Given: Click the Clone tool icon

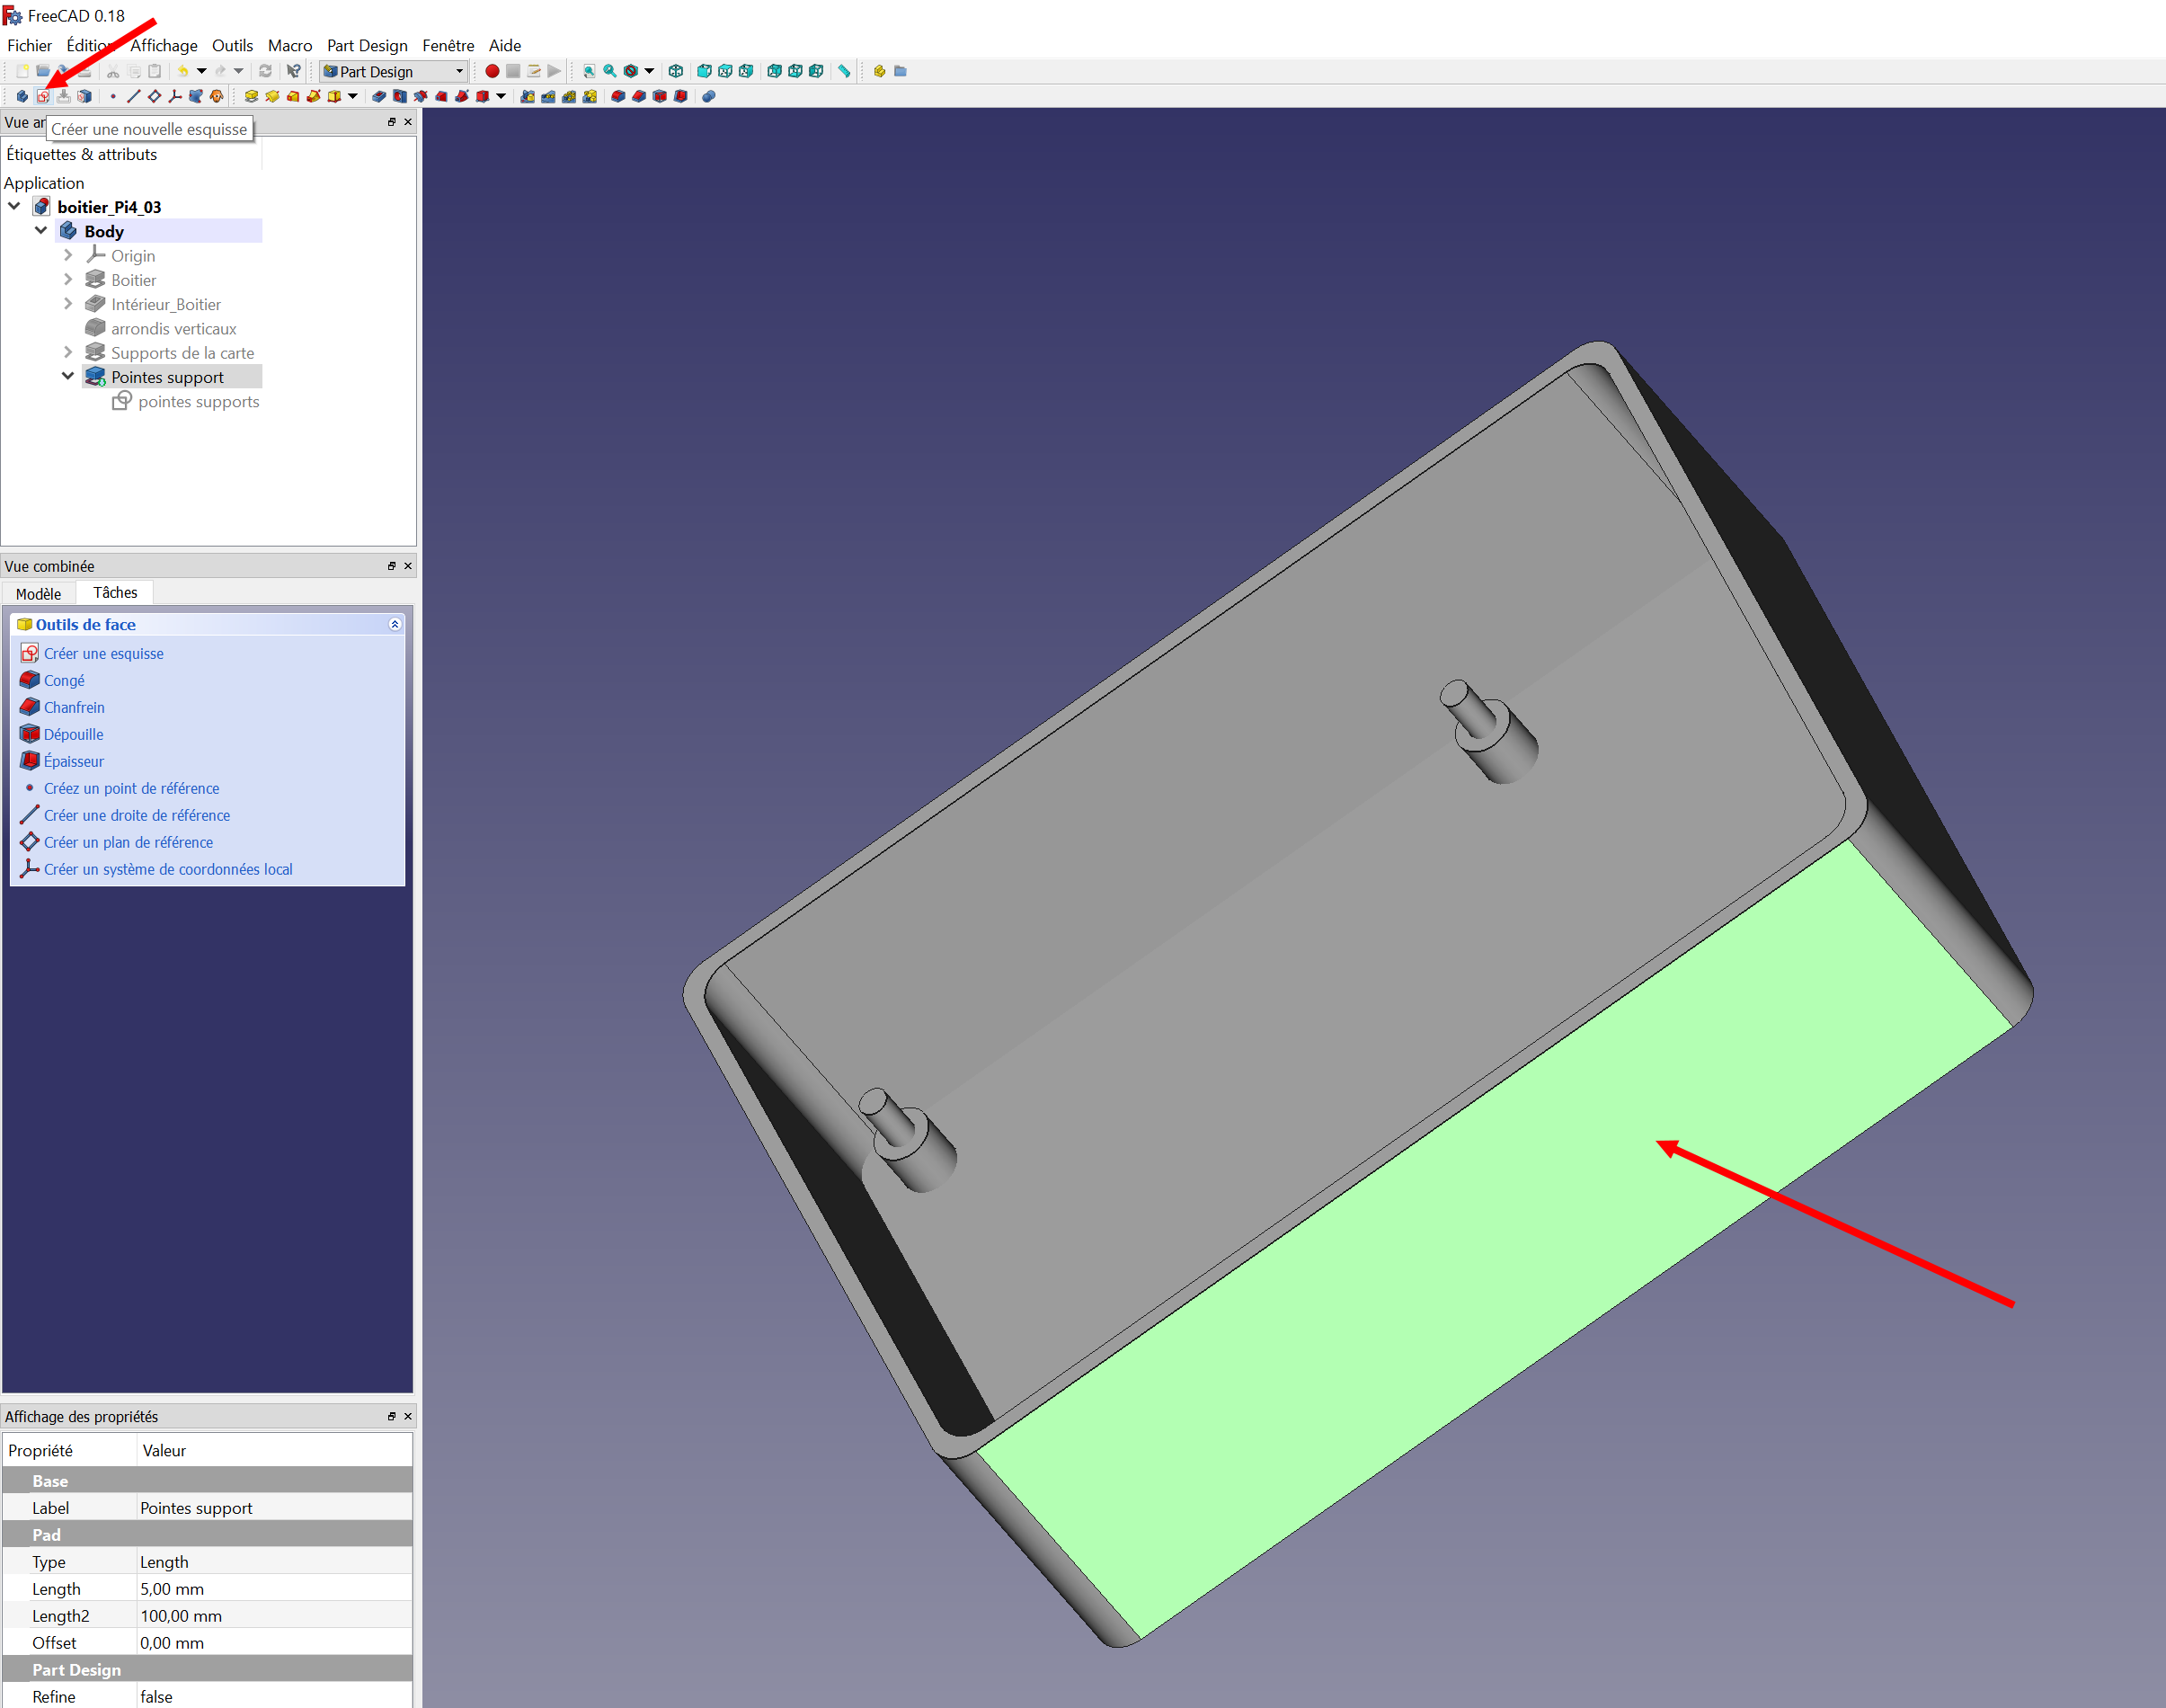Looking at the screenshot, I should (217, 96).
